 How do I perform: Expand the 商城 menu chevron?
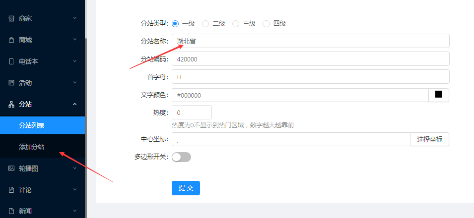(74, 40)
